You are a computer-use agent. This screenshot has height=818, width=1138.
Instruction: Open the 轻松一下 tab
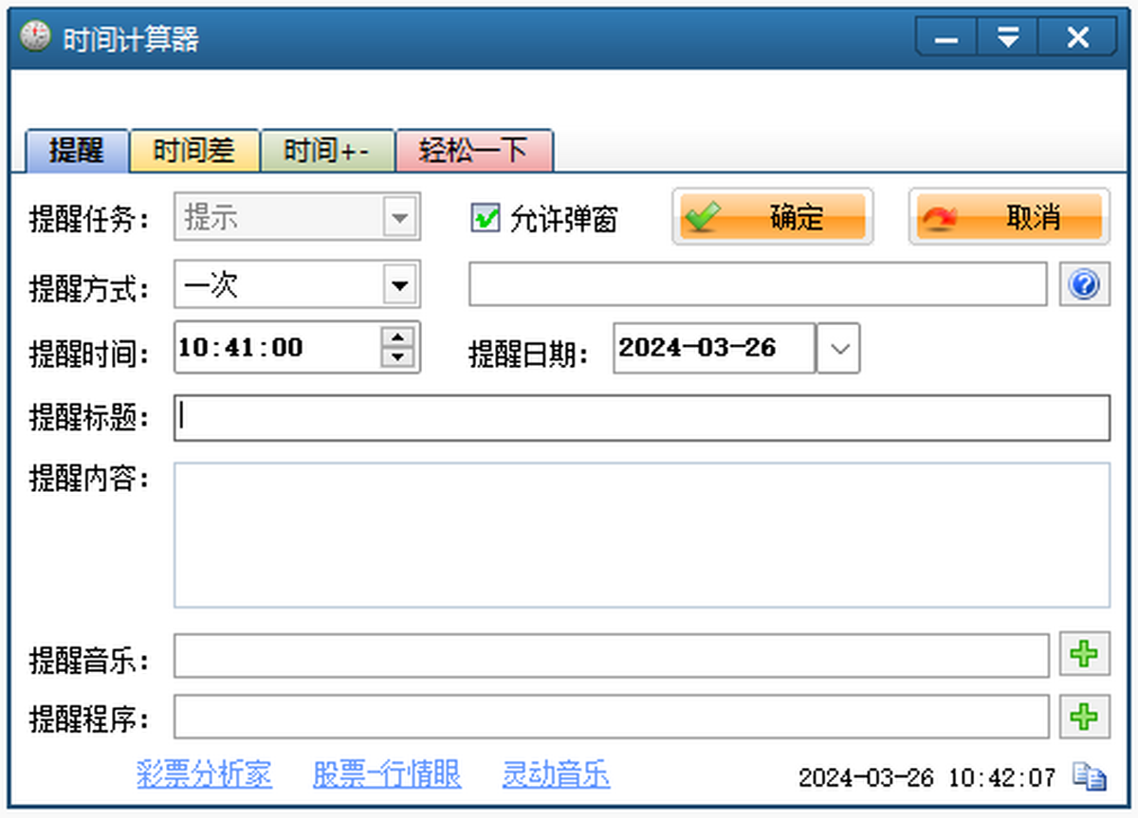[x=474, y=151]
